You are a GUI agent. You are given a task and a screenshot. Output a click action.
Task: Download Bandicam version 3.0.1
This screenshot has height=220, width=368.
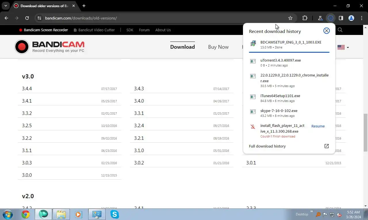(x=251, y=163)
